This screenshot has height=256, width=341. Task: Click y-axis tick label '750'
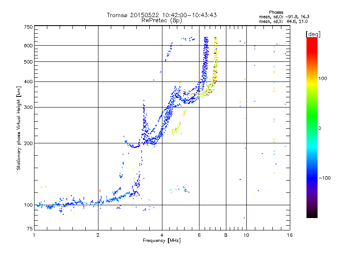coord(29,27)
